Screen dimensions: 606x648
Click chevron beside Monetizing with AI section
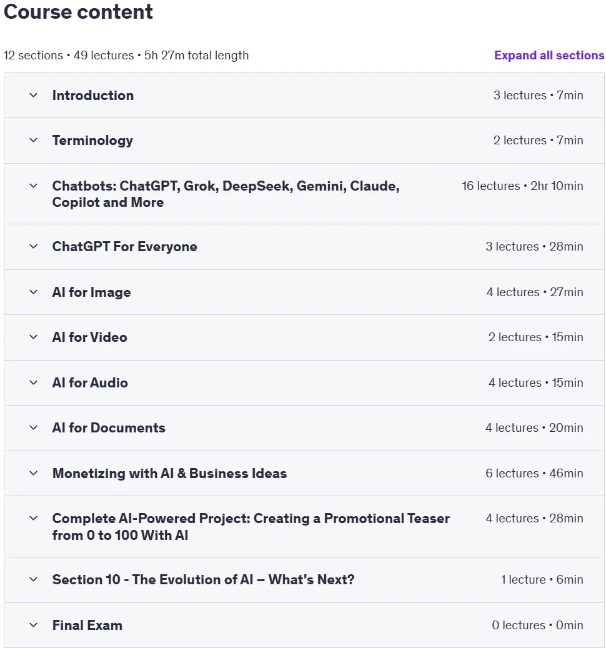[34, 473]
